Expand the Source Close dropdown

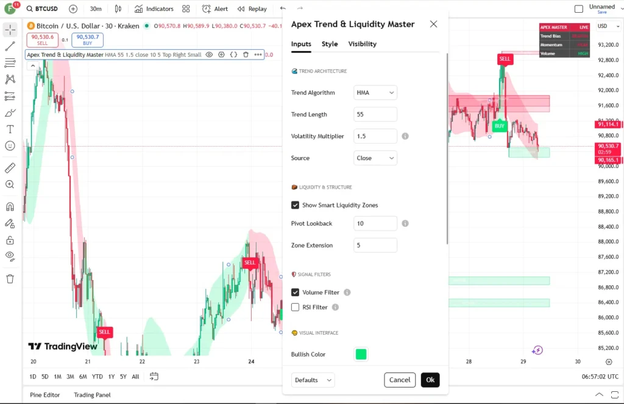[375, 158]
